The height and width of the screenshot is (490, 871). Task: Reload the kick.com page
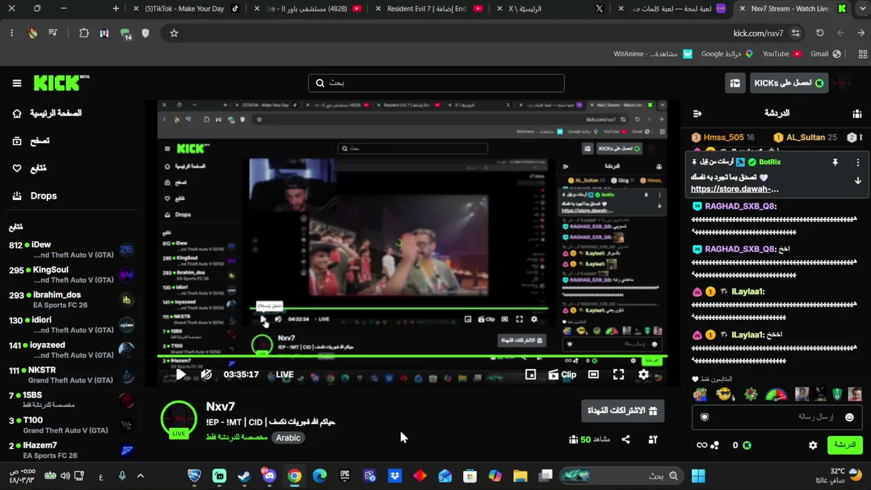pos(820,33)
